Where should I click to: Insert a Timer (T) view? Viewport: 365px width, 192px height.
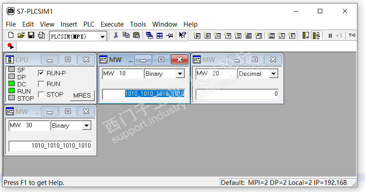pos(227,35)
